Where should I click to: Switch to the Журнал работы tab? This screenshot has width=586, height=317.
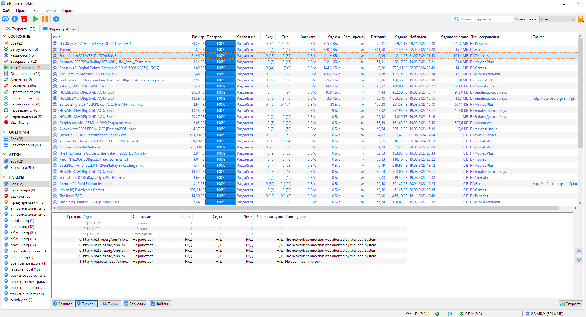[x=59, y=29]
